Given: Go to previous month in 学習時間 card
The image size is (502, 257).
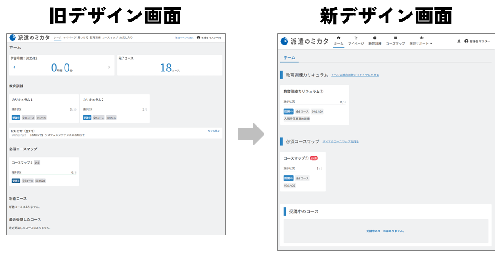Looking at the screenshot, I should tap(14, 67).
